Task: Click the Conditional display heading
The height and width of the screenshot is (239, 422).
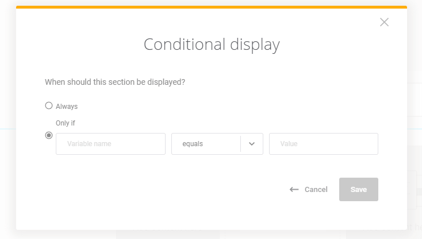Action: click(x=212, y=44)
